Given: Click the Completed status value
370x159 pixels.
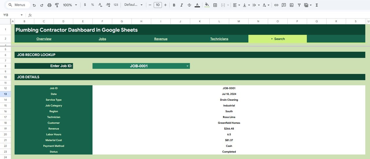Looking at the screenshot, I should (x=229, y=152).
